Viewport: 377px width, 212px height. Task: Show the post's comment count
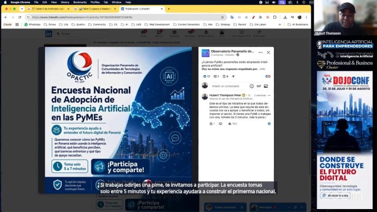pos(216,77)
